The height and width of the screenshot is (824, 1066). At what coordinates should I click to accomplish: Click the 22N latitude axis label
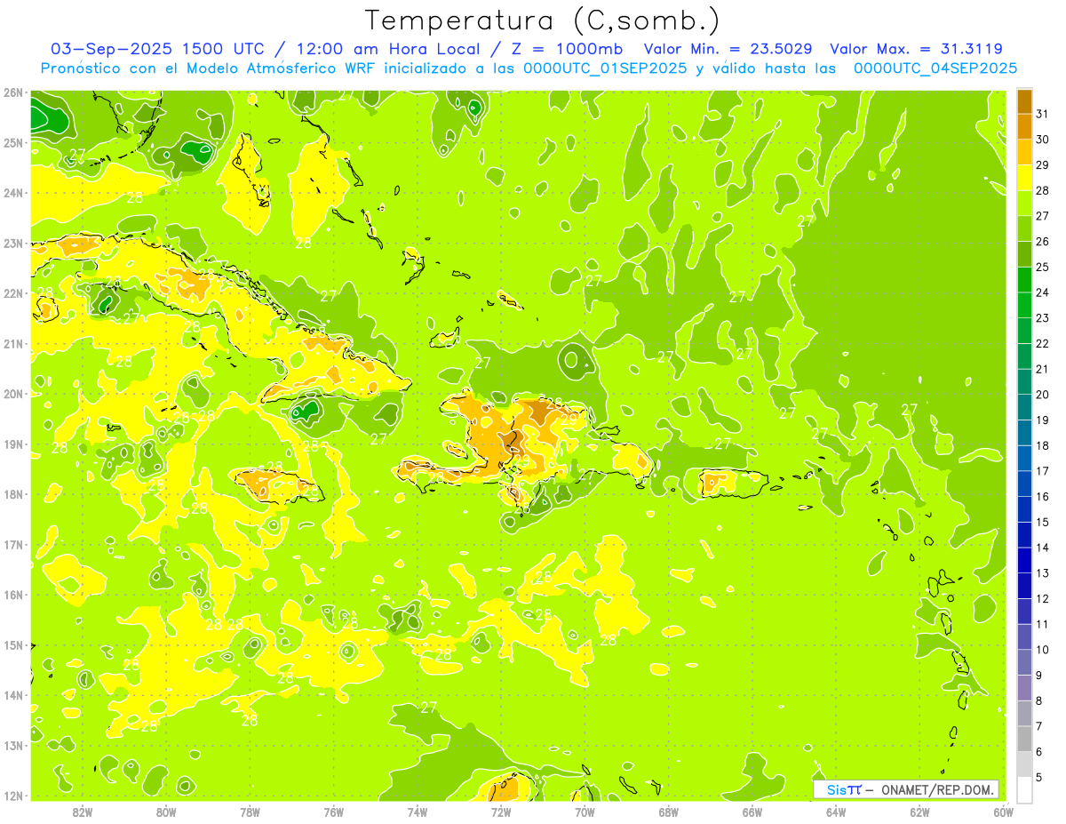tap(13, 293)
